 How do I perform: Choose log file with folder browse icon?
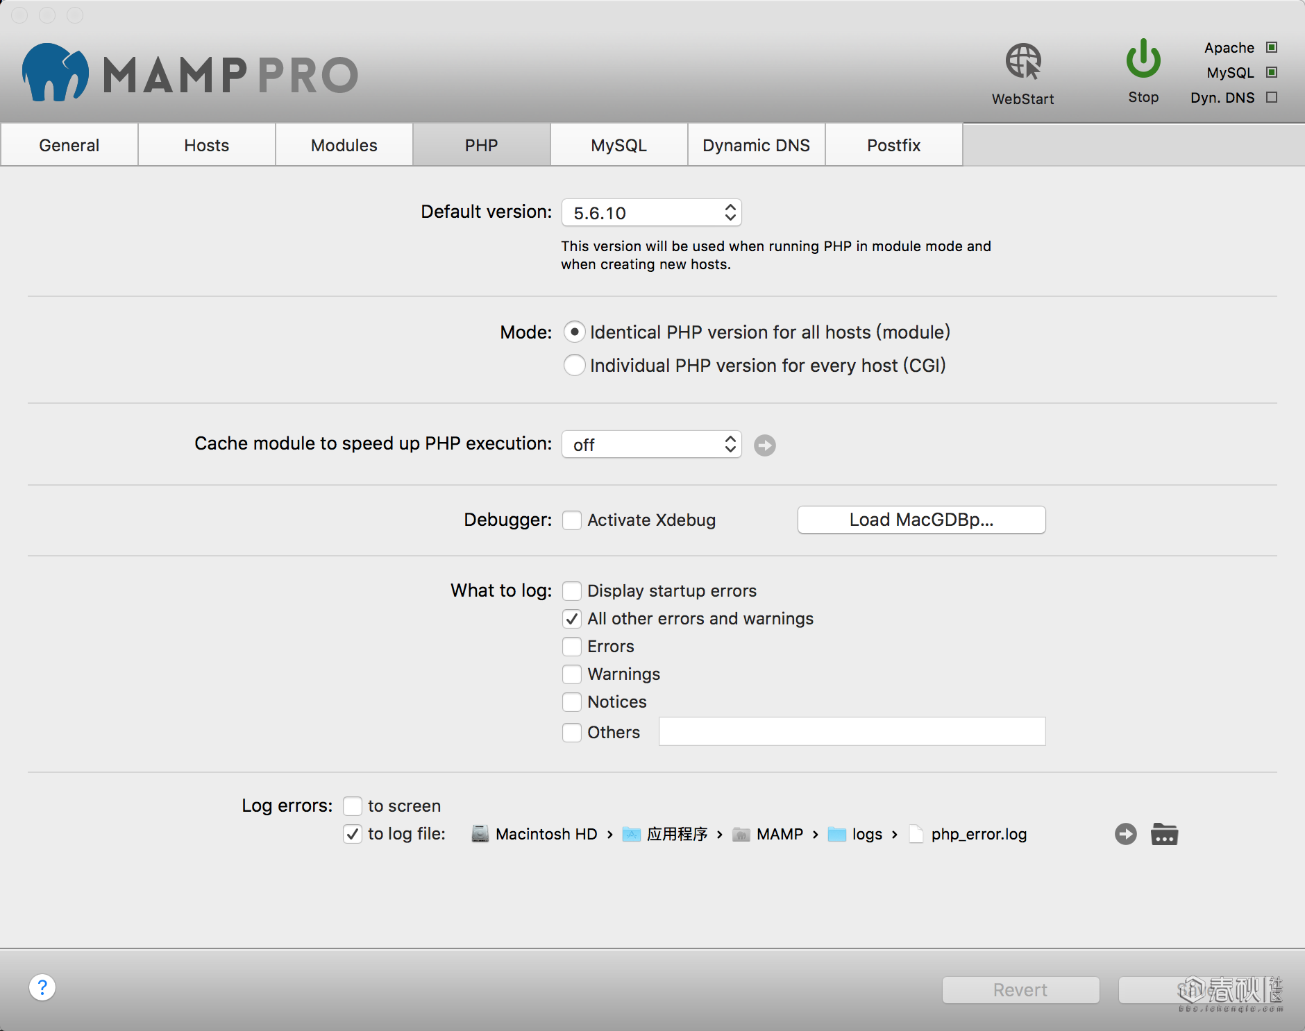click(1164, 834)
